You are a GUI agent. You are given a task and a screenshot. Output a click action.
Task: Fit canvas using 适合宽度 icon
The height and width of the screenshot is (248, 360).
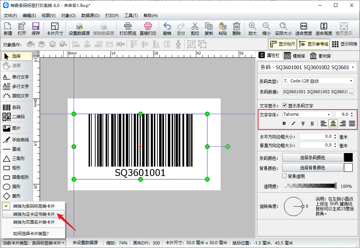point(303,29)
